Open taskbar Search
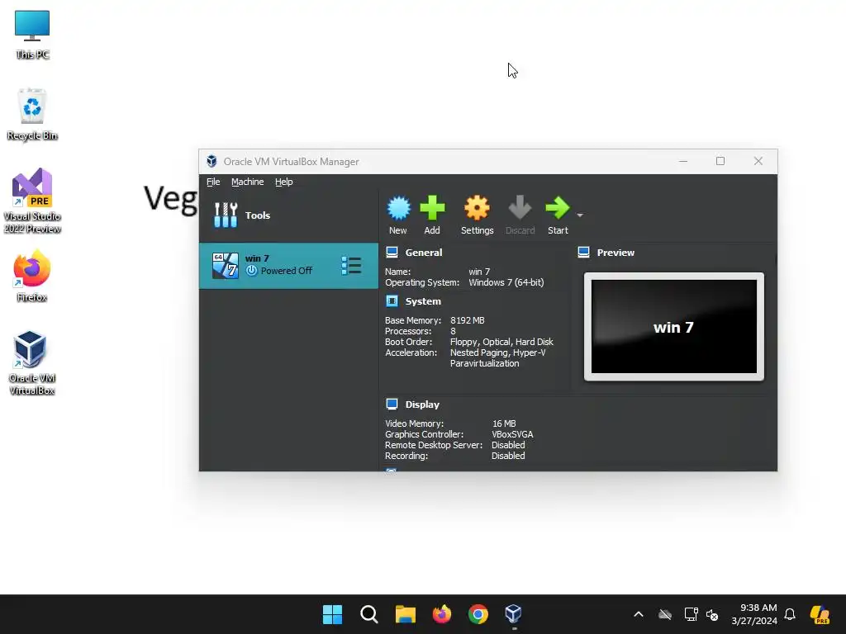 (x=369, y=614)
